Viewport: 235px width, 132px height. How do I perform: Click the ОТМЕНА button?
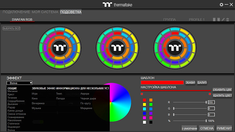(x=207, y=128)
